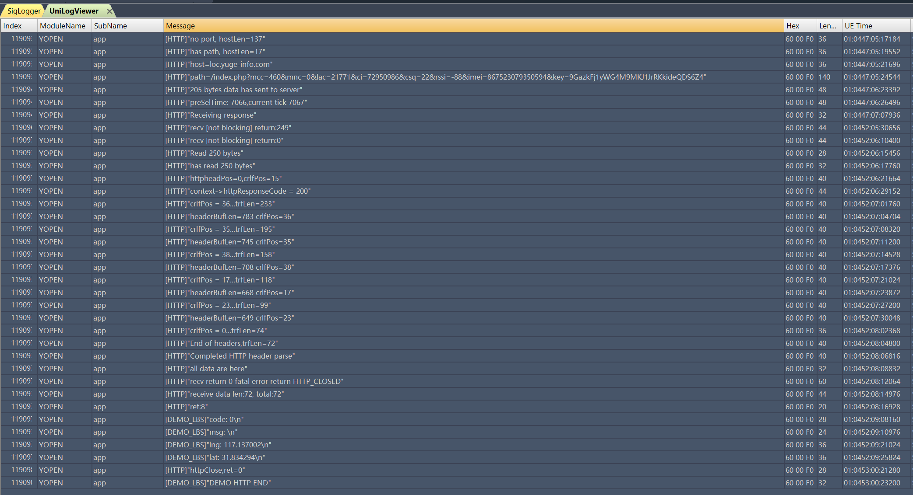Select "headerBufLen=708 crlfPos=38" row

coord(455,267)
